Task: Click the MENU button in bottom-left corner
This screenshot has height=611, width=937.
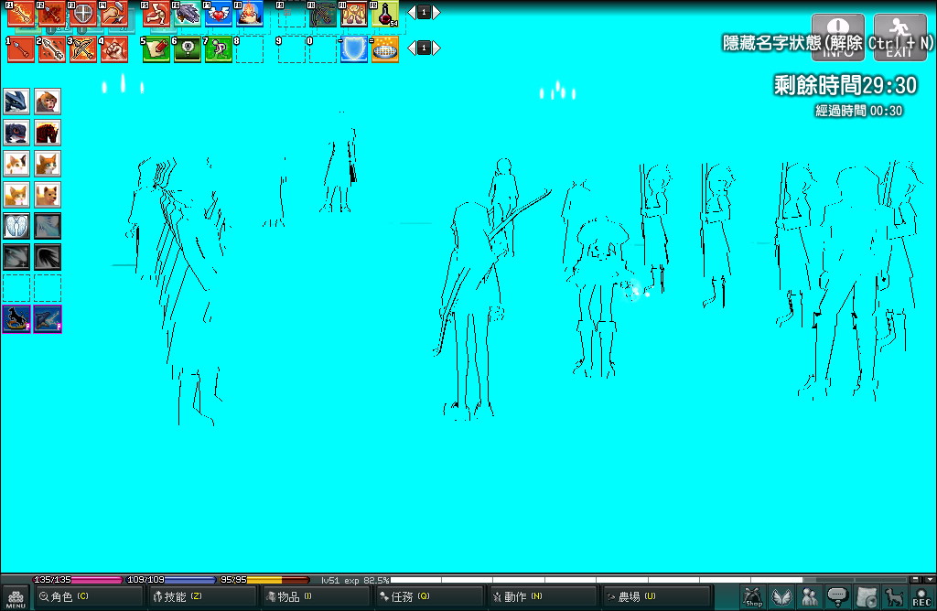Action: (16, 597)
